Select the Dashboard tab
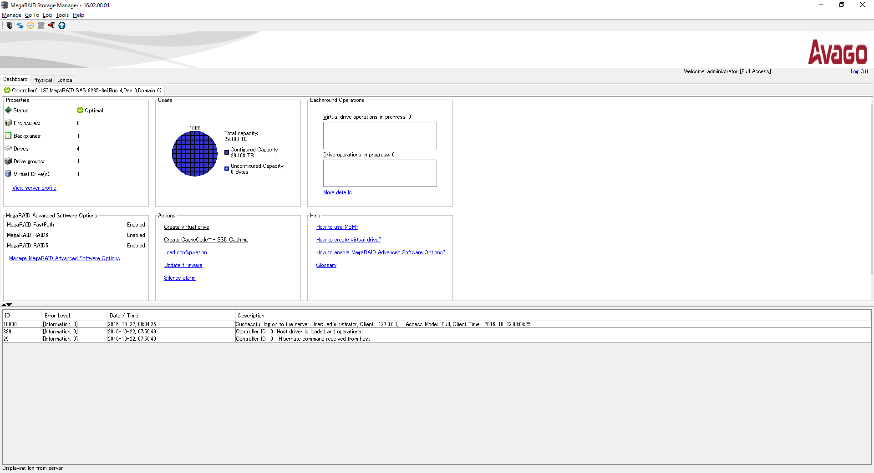The height and width of the screenshot is (473, 874). (15, 79)
